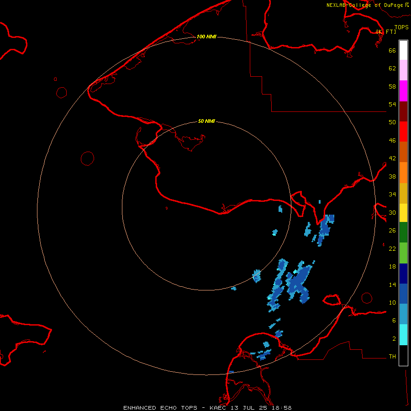The width and height of the screenshot is (411, 411).
Task: Click the white swatch in the tops legend
Action: pos(403,50)
